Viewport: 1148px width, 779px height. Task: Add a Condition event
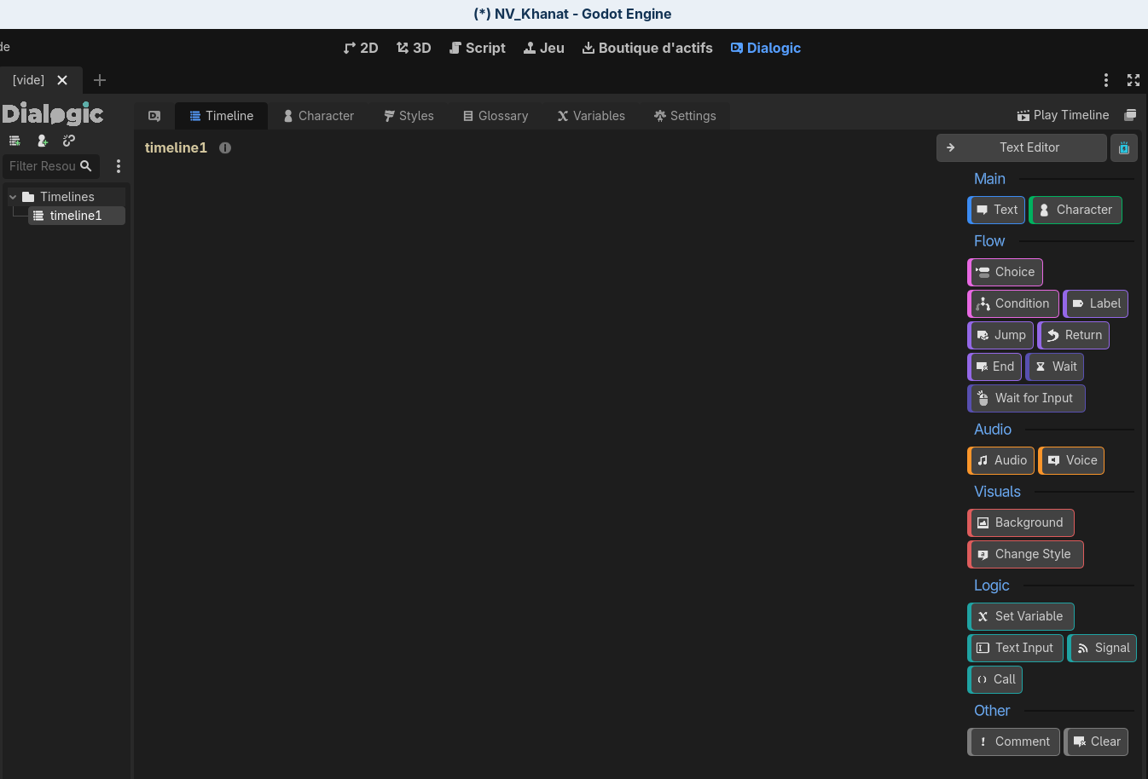(1013, 303)
